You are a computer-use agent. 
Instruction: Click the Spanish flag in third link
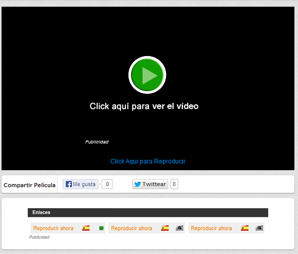245,228
